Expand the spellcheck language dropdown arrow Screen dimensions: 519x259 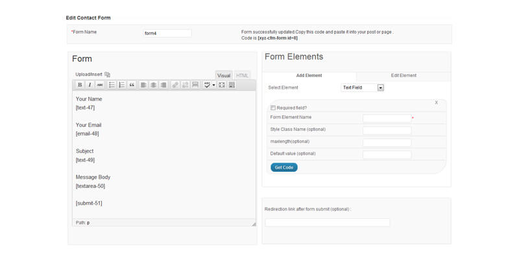[213, 85]
